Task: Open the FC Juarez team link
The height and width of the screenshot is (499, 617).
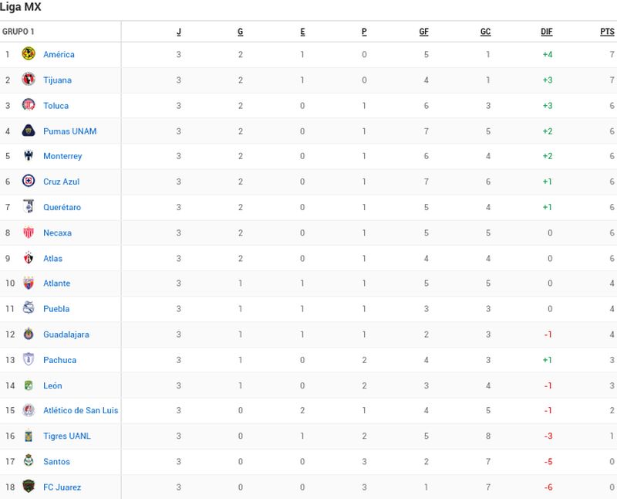Action: click(62, 487)
